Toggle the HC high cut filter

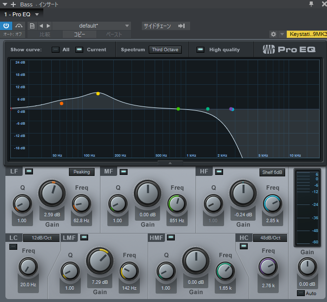(244, 246)
